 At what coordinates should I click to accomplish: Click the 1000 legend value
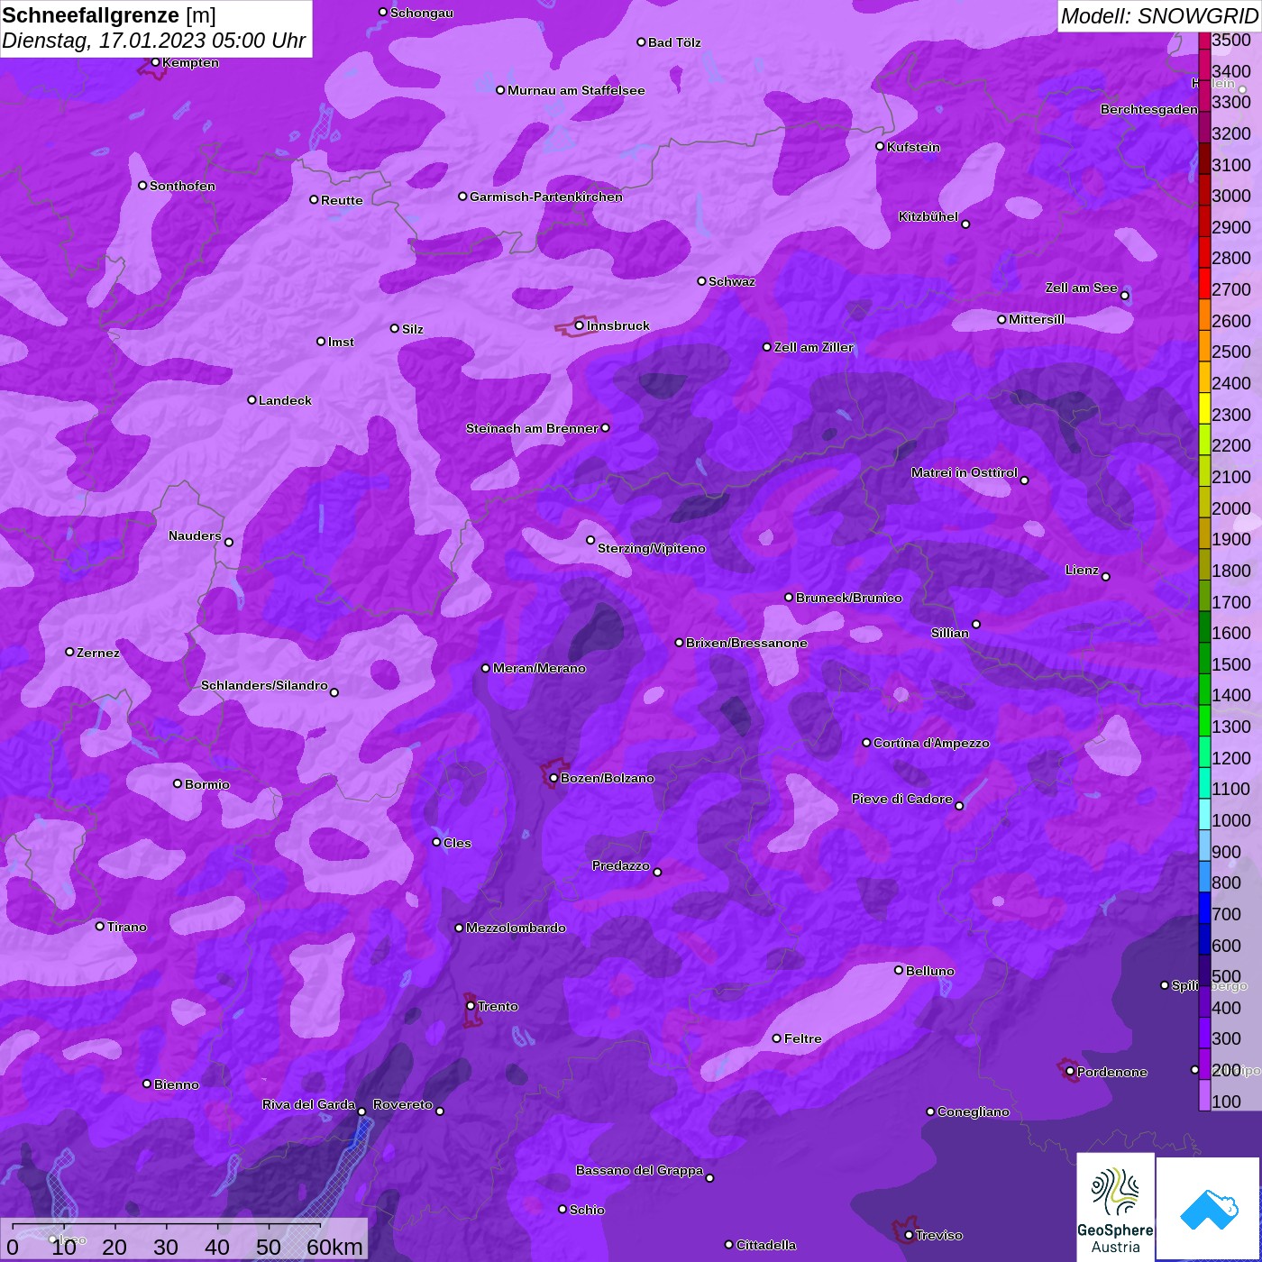coord(1231,820)
